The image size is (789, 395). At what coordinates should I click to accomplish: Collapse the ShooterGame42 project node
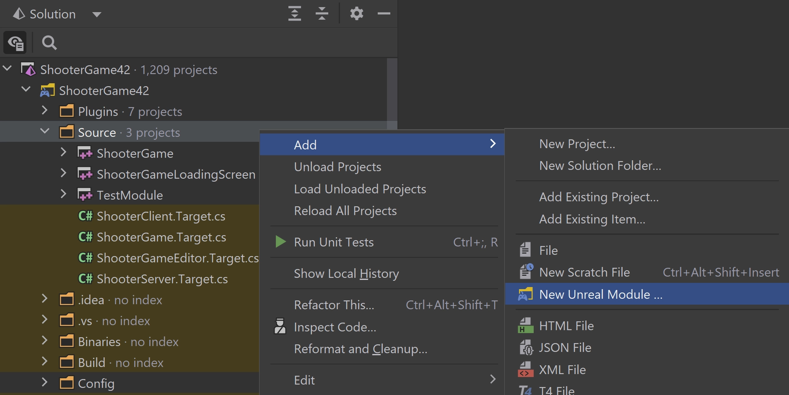[26, 89]
